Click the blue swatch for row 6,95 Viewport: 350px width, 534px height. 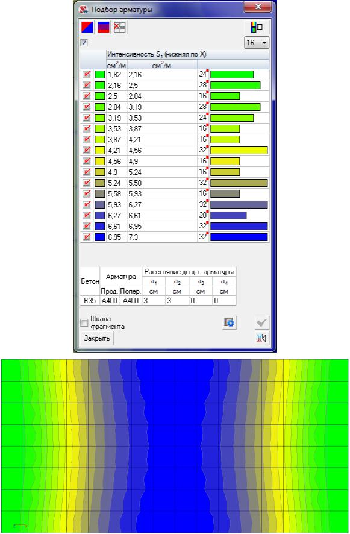pos(100,237)
